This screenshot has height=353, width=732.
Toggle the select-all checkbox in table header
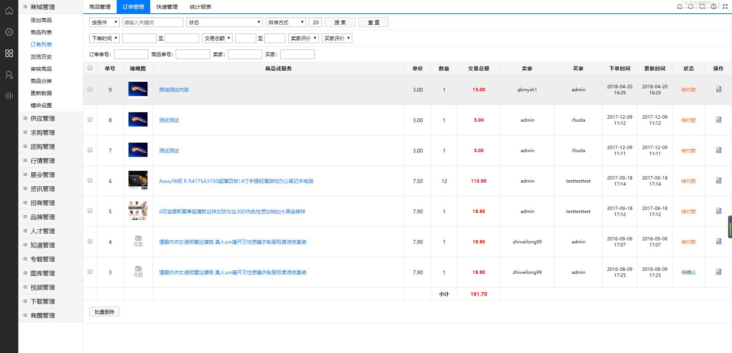coord(90,68)
